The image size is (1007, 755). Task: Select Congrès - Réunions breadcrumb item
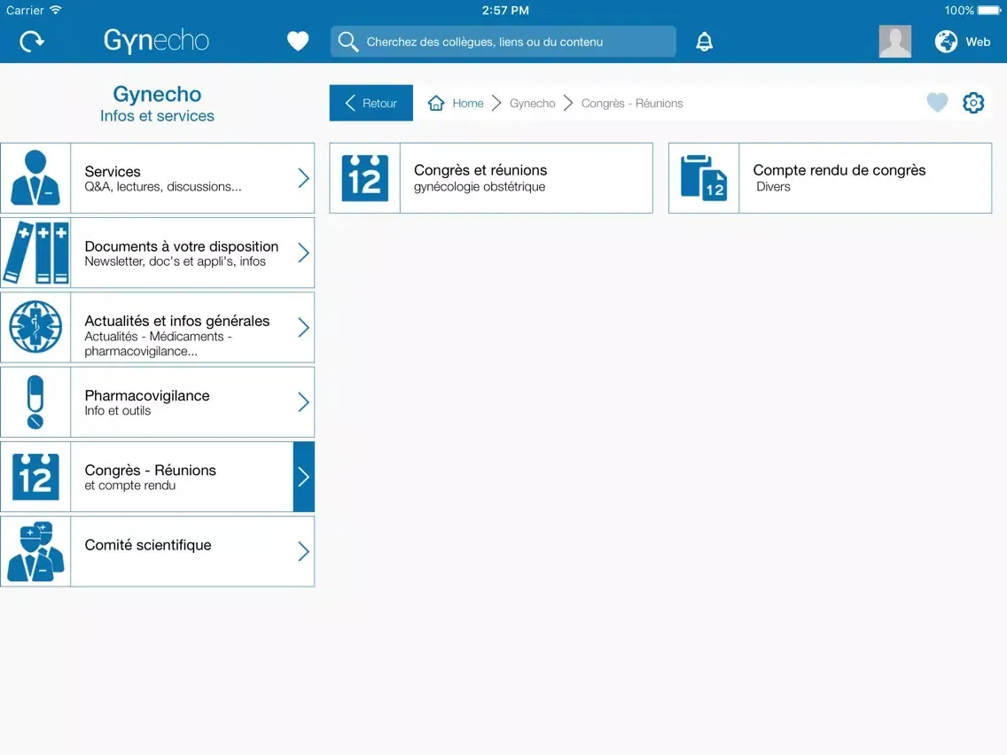(x=632, y=104)
